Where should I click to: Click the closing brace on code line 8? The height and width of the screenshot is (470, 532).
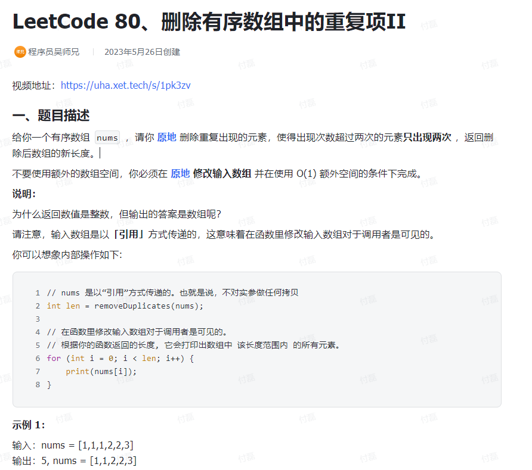[x=49, y=385]
